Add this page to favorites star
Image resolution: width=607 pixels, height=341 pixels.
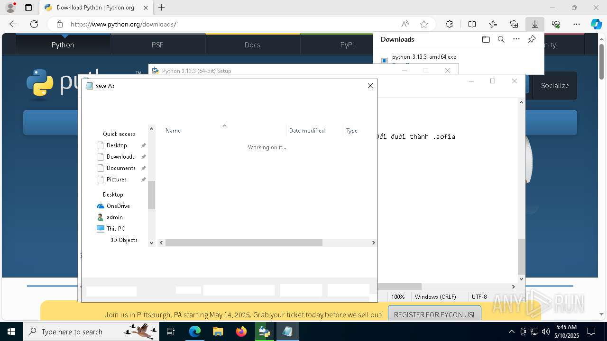[424, 24]
